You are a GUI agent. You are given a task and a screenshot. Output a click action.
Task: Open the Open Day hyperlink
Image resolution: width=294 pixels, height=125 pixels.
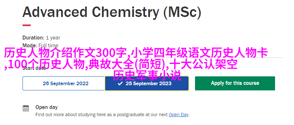tap(178, 115)
